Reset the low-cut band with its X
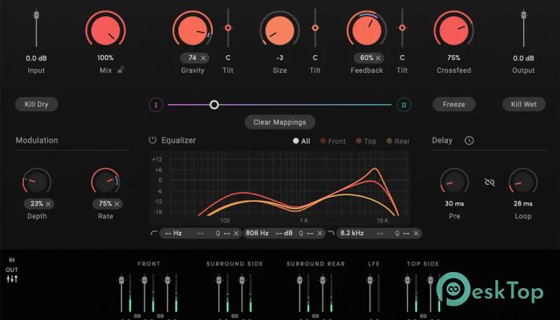Image resolution: width=560 pixels, height=320 pixels. tap(236, 234)
